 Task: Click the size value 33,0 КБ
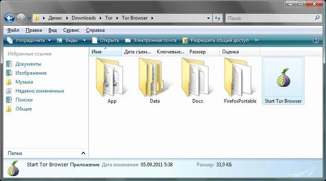(x=224, y=165)
